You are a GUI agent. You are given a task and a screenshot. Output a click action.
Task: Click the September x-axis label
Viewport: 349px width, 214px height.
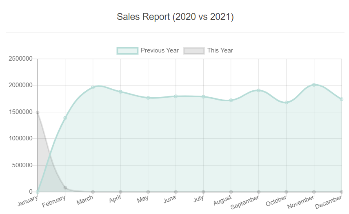[245, 202]
